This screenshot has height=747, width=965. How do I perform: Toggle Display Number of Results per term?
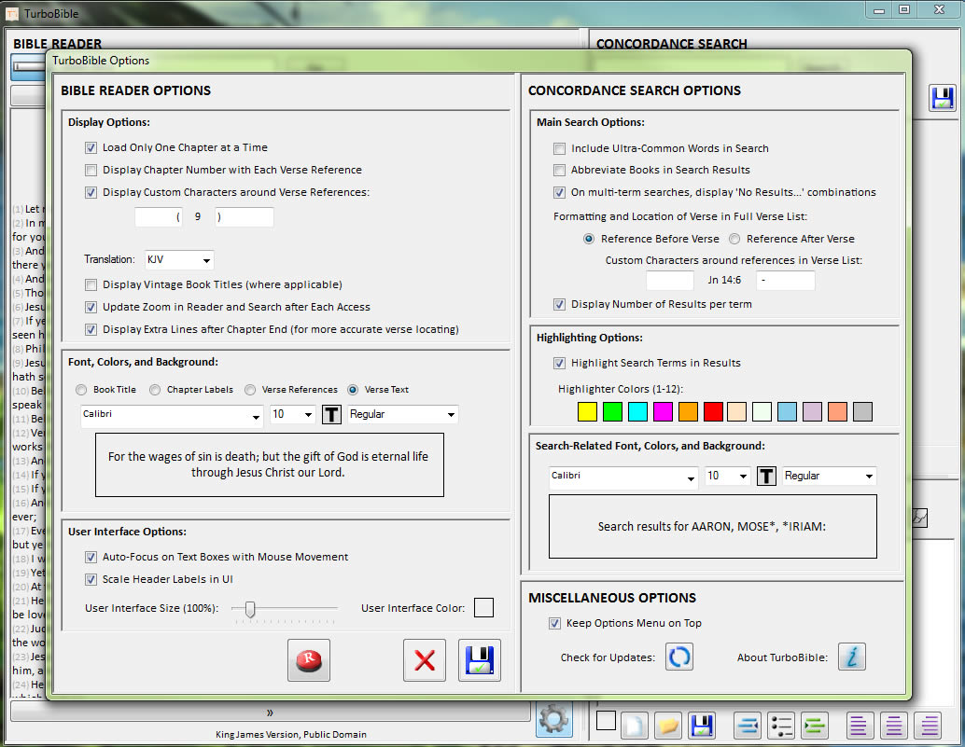559,304
